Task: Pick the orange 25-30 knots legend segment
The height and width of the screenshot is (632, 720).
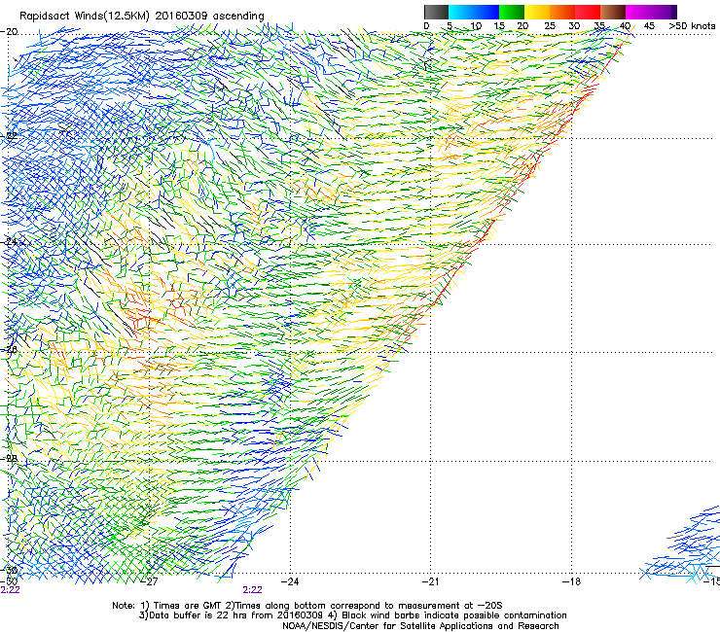Action: click(562, 12)
